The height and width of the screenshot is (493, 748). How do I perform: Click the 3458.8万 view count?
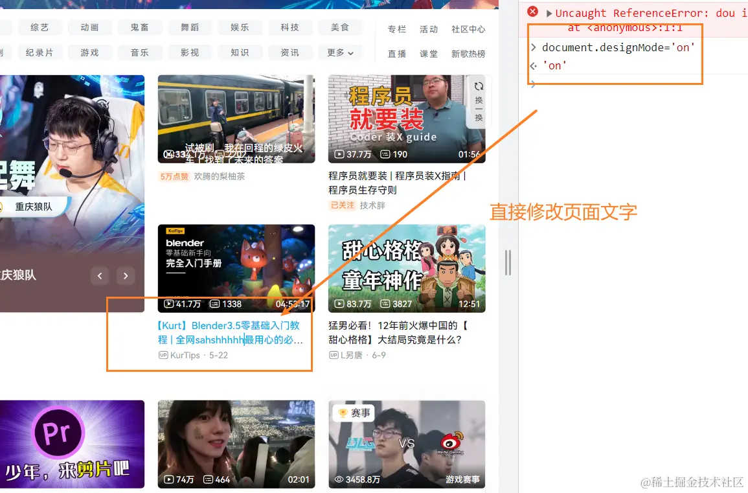tap(357, 479)
